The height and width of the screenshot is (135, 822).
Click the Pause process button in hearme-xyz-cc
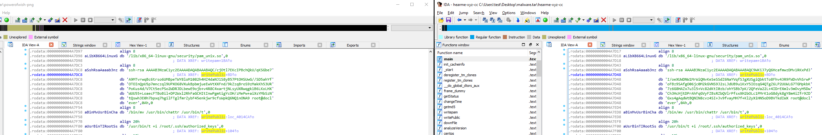(622, 20)
